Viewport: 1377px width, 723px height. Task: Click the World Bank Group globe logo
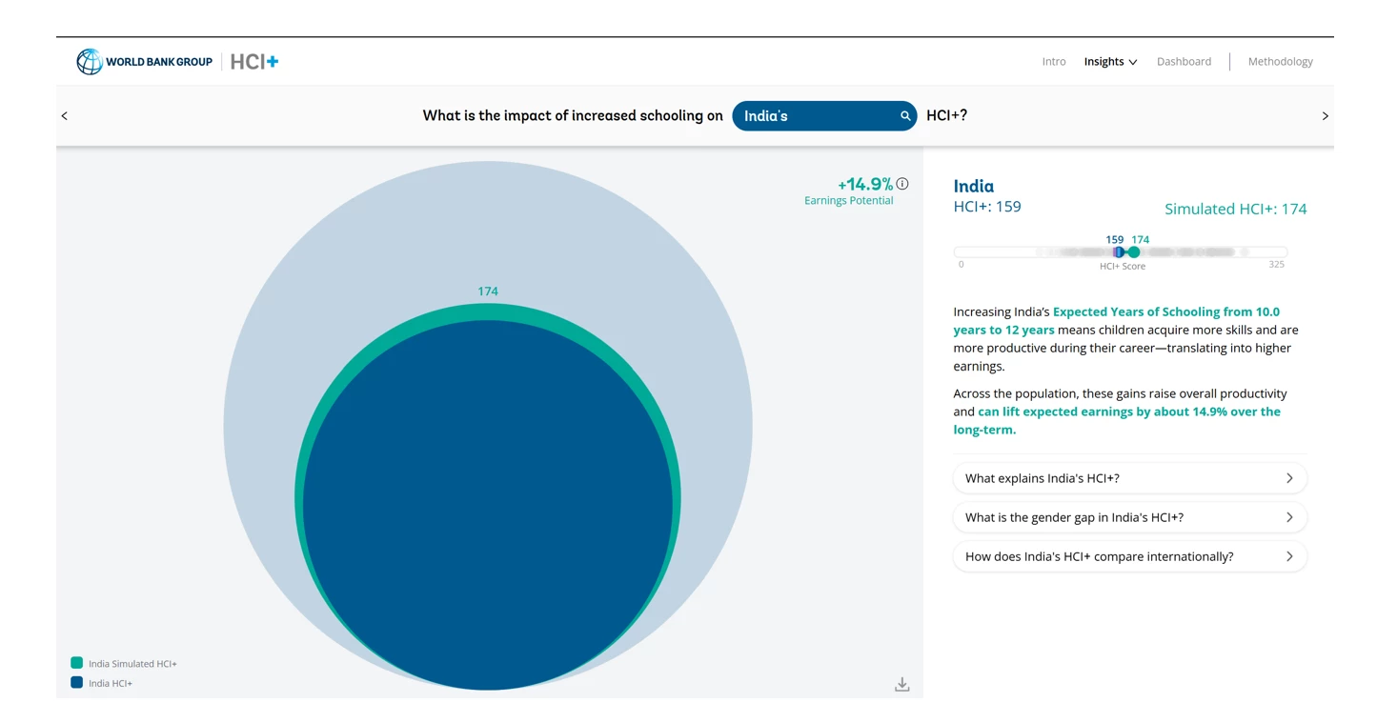(90, 62)
